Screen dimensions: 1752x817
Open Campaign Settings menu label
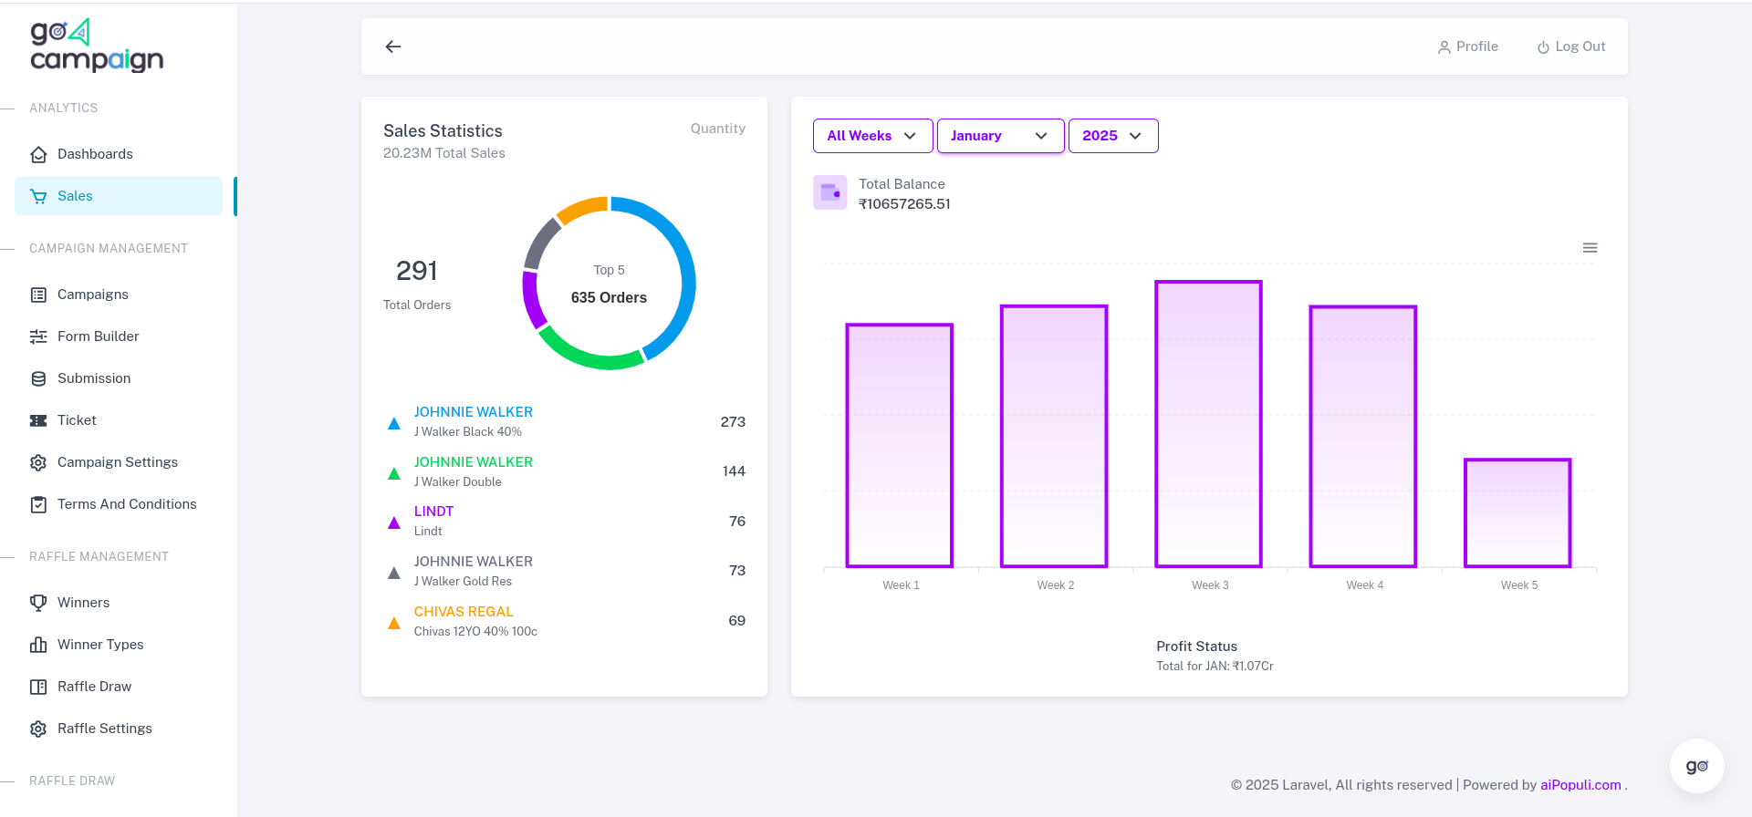(x=118, y=462)
